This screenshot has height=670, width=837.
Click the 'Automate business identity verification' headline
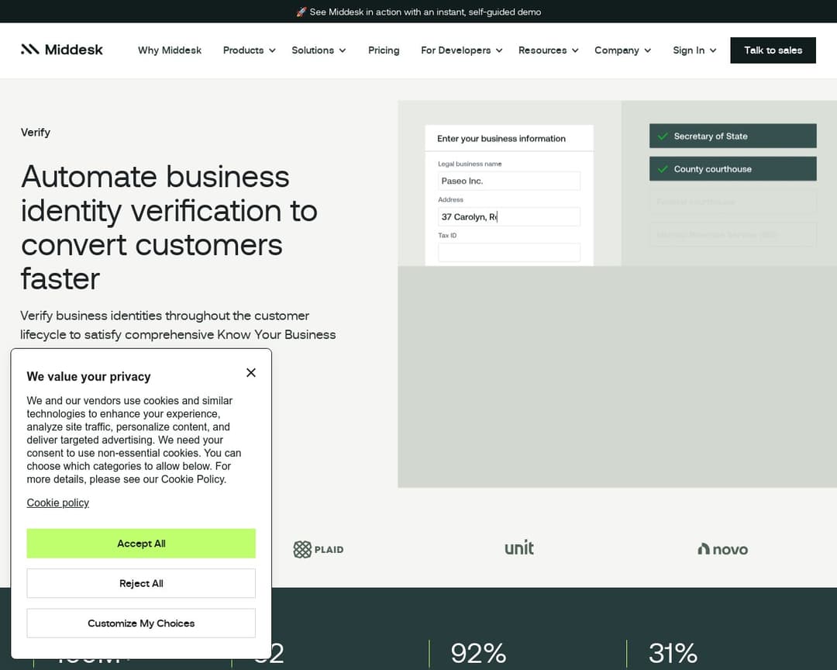click(169, 228)
